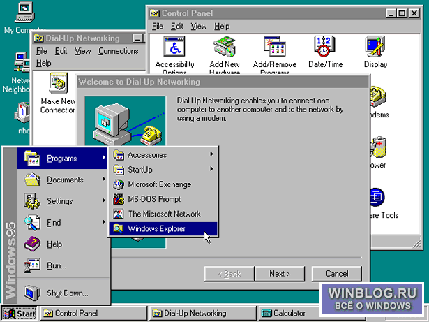Screen dimensions: 429x322
Task: Choose Windows Explorer text label in menu
Action: (x=156, y=228)
